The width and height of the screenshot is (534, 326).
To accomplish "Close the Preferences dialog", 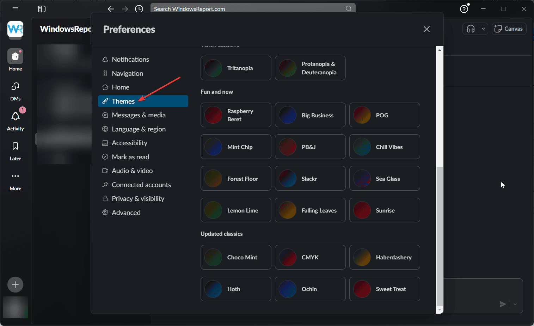I will (x=426, y=29).
